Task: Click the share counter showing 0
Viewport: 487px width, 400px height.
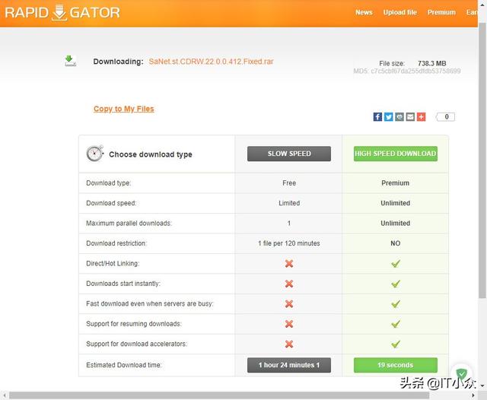Action: 446,116
